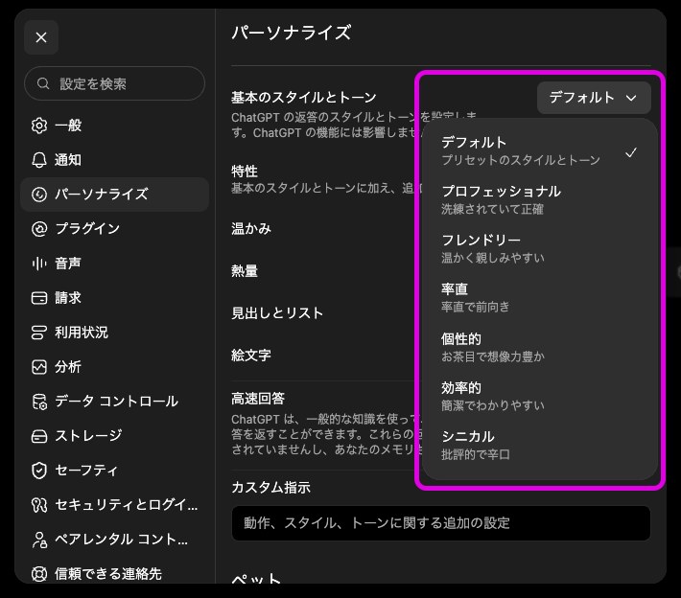The height and width of the screenshot is (598, 681).
Task: Open the 一般 settings section
Action: point(115,126)
